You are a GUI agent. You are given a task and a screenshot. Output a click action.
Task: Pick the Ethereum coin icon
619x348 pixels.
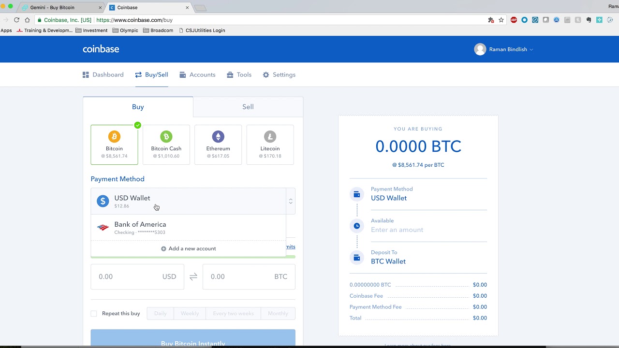[218, 137]
